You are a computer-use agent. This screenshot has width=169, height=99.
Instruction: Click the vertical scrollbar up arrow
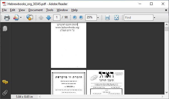click(166, 25)
